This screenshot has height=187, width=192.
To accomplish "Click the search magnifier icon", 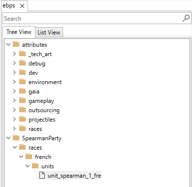I will click(x=186, y=18).
